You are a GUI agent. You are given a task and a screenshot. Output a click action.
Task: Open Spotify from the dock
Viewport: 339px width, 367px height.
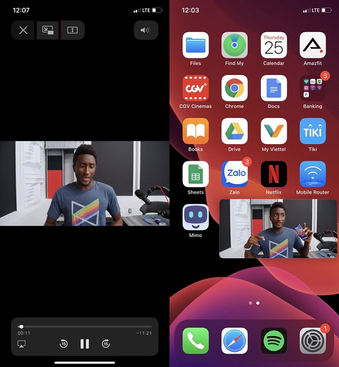coord(274,341)
